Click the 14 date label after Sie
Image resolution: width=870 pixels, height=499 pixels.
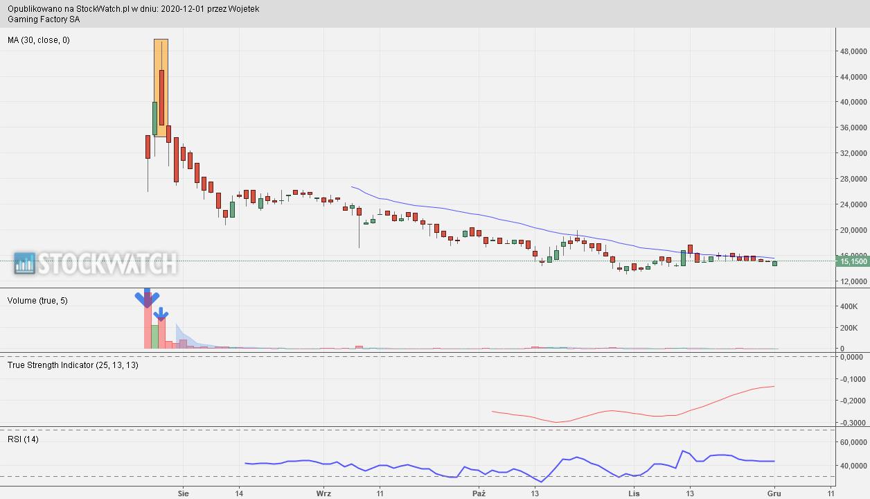pos(239,493)
